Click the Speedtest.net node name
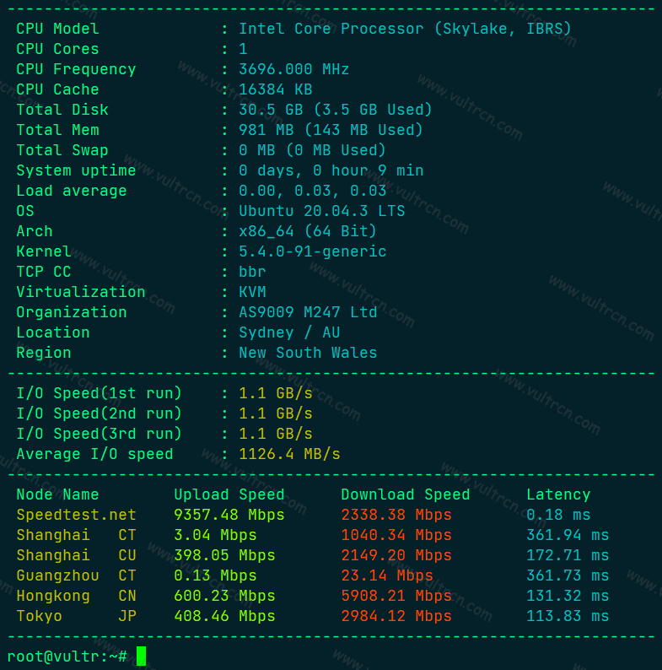 coord(76,515)
